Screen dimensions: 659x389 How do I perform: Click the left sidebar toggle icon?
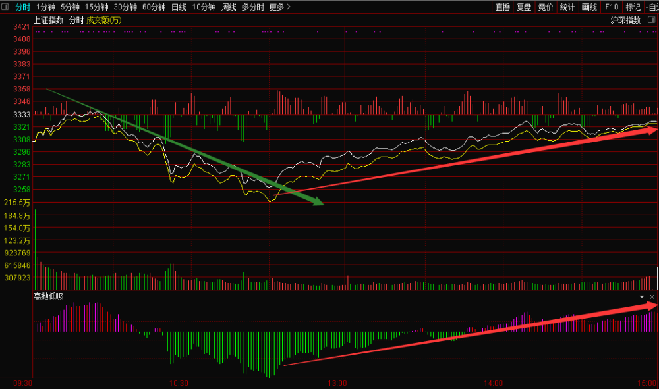coord(5,7)
